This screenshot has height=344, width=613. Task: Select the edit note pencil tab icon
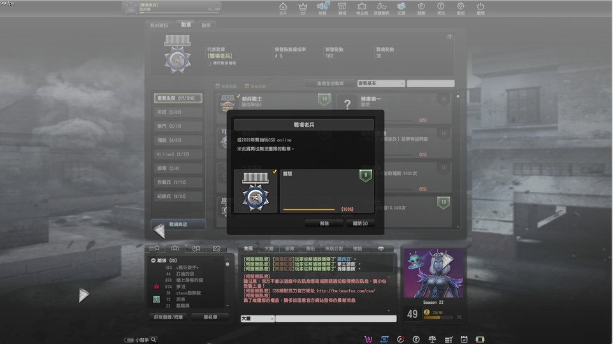pyautogui.click(x=217, y=248)
